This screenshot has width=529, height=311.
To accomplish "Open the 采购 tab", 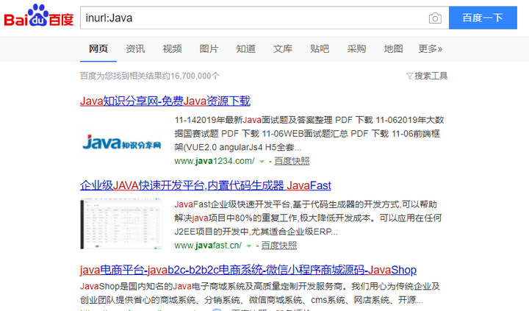I will point(356,49).
